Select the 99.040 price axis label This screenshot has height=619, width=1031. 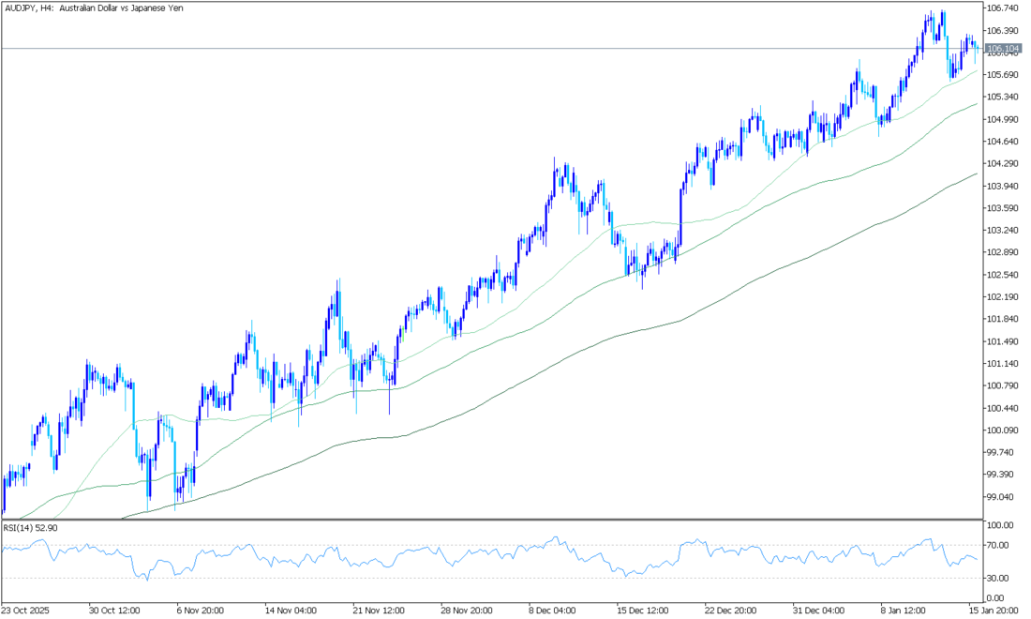pos(1003,497)
